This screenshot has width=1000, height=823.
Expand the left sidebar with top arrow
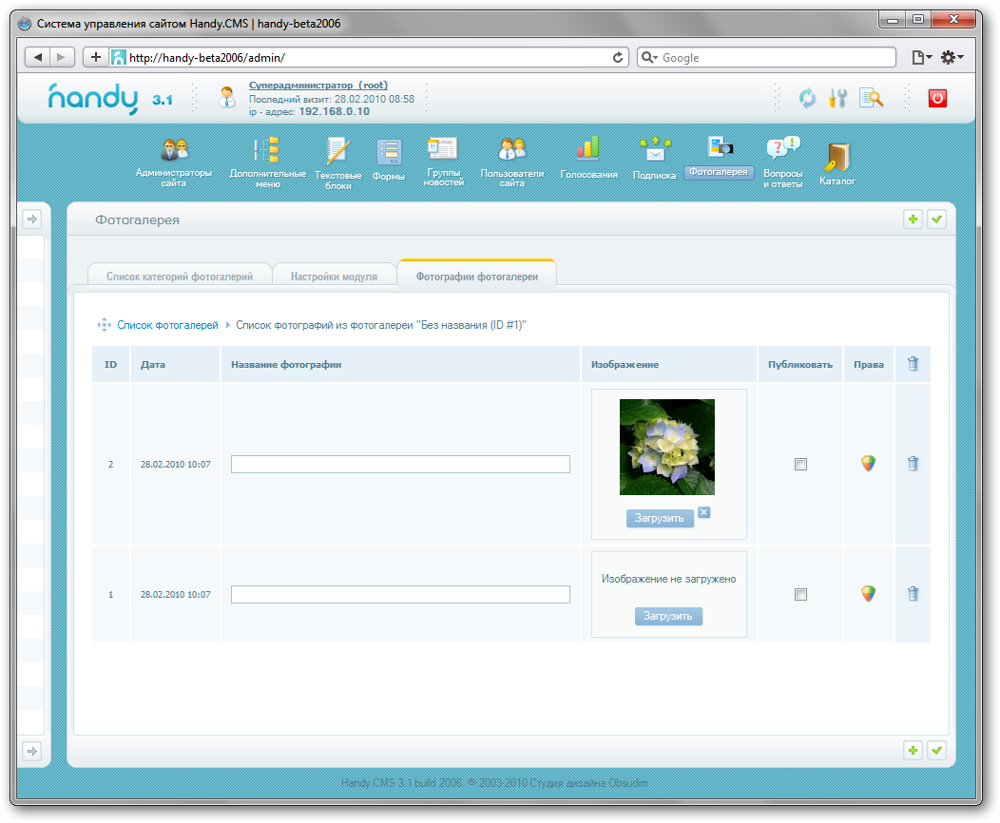(x=31, y=220)
